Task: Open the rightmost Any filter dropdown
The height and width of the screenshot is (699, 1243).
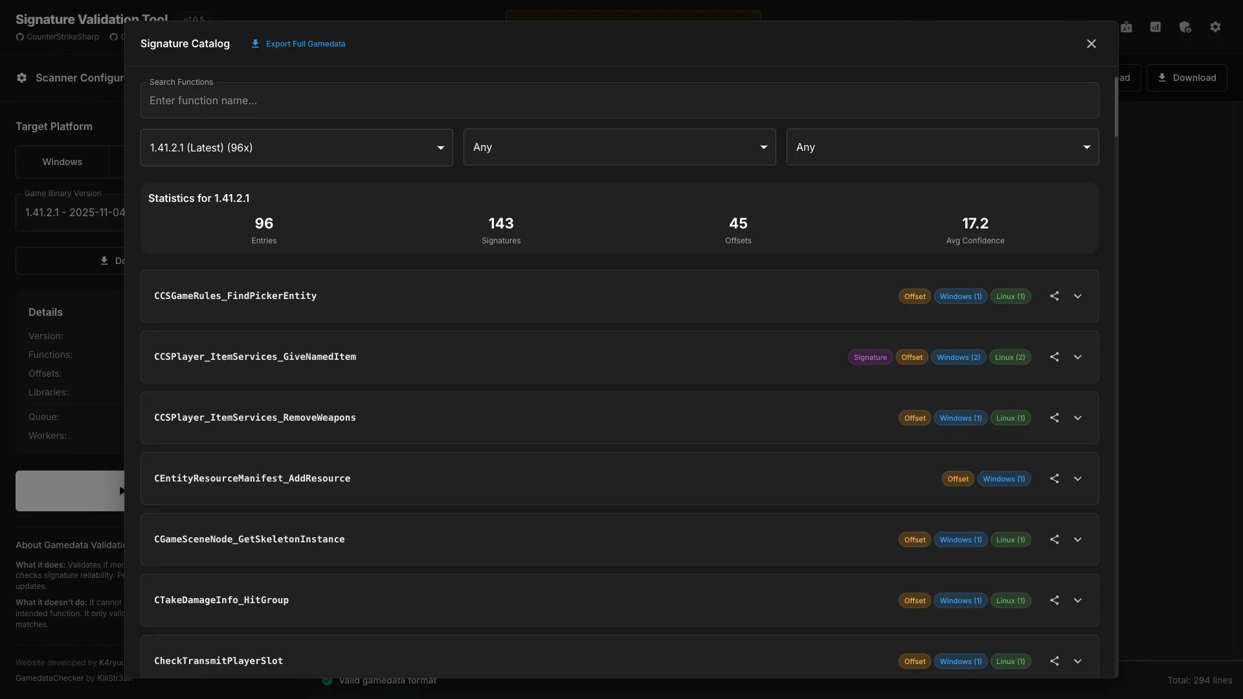Action: (943, 147)
